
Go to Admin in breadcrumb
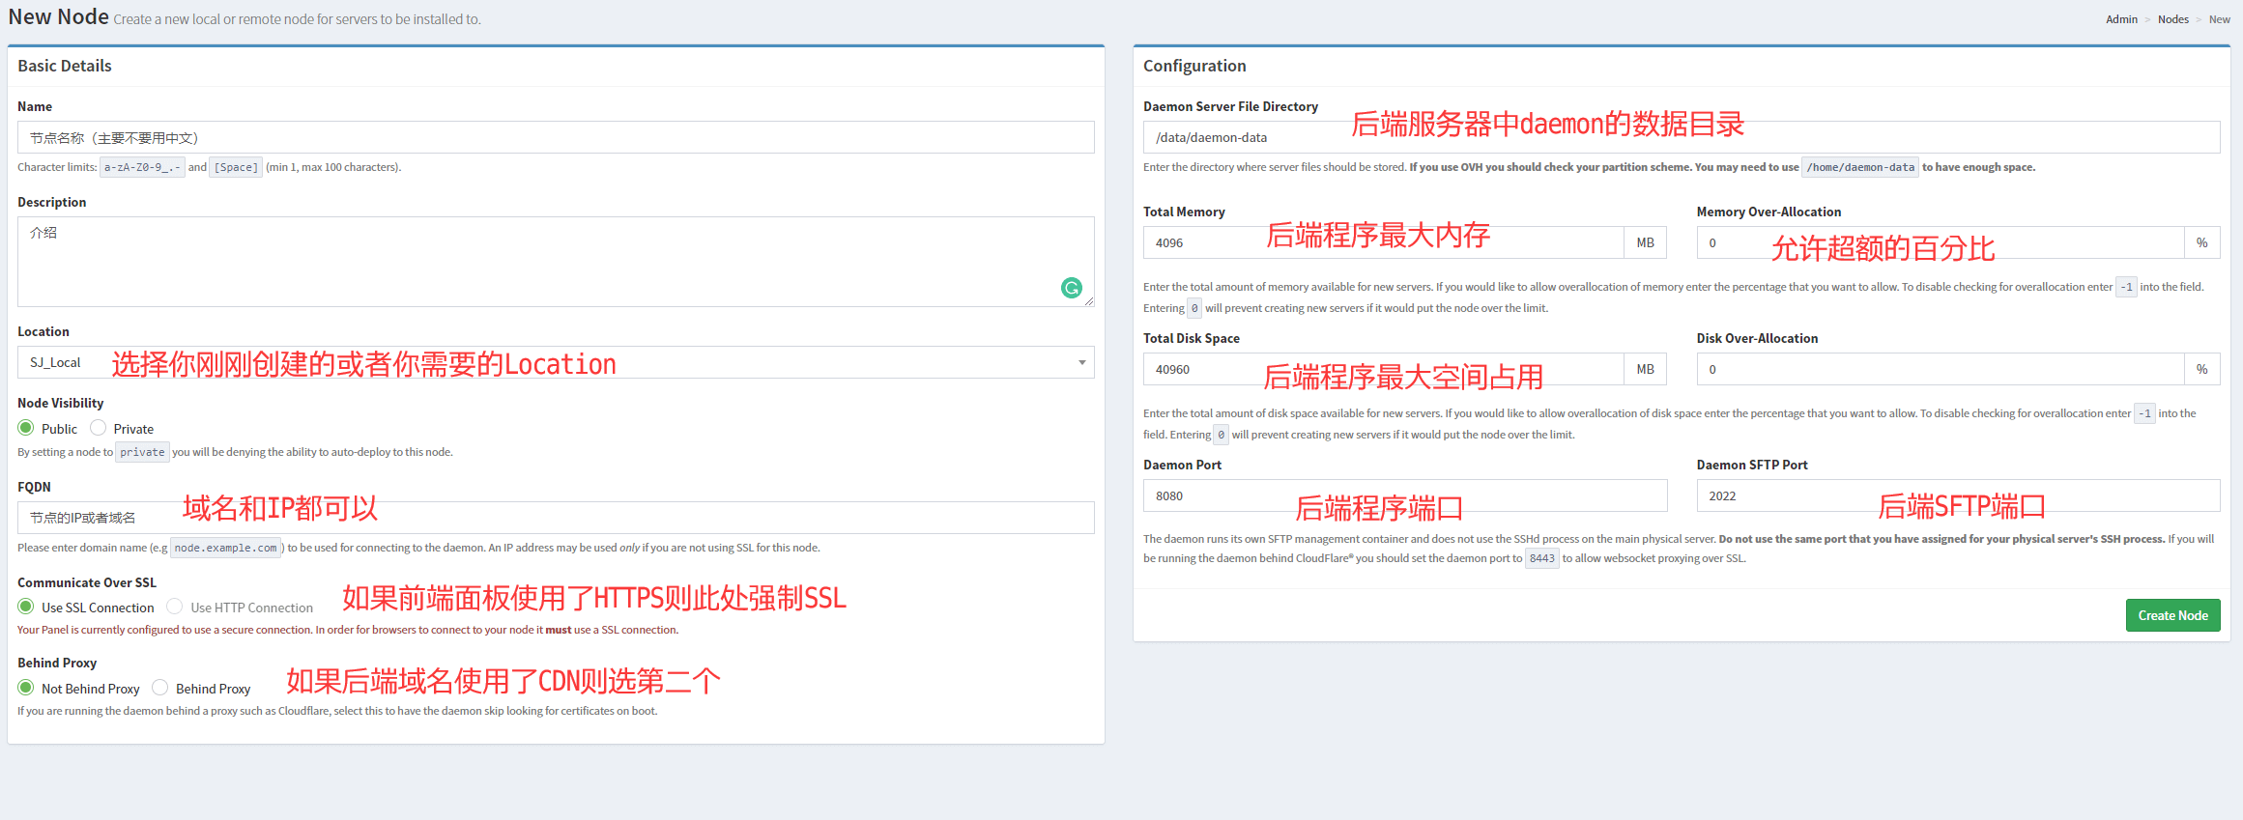click(x=2121, y=19)
